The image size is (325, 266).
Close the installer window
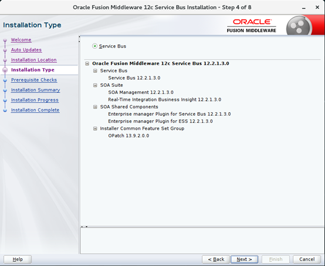[317, 7]
